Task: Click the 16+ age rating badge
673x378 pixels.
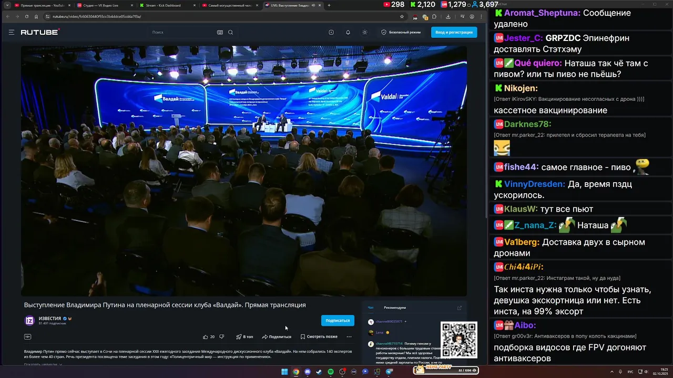Action: click(27, 337)
